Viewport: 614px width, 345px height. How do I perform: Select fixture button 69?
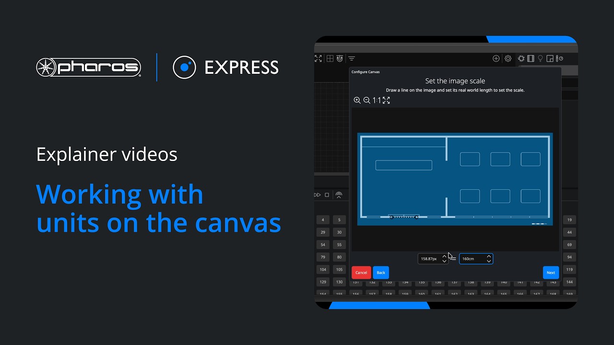tap(569, 245)
